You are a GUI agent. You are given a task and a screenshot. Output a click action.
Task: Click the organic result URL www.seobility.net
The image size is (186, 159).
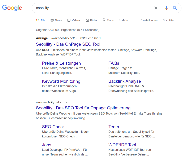[47, 102]
